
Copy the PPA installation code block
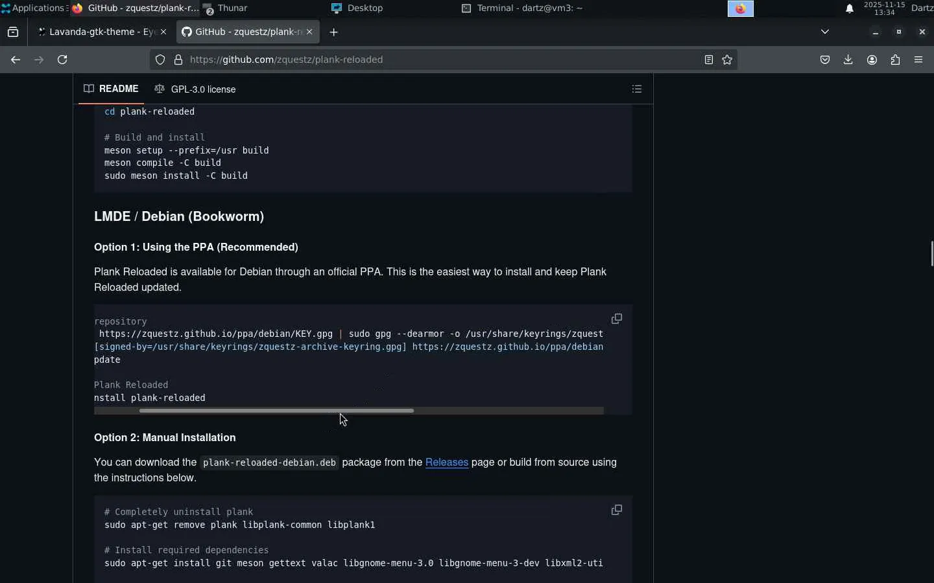click(617, 319)
